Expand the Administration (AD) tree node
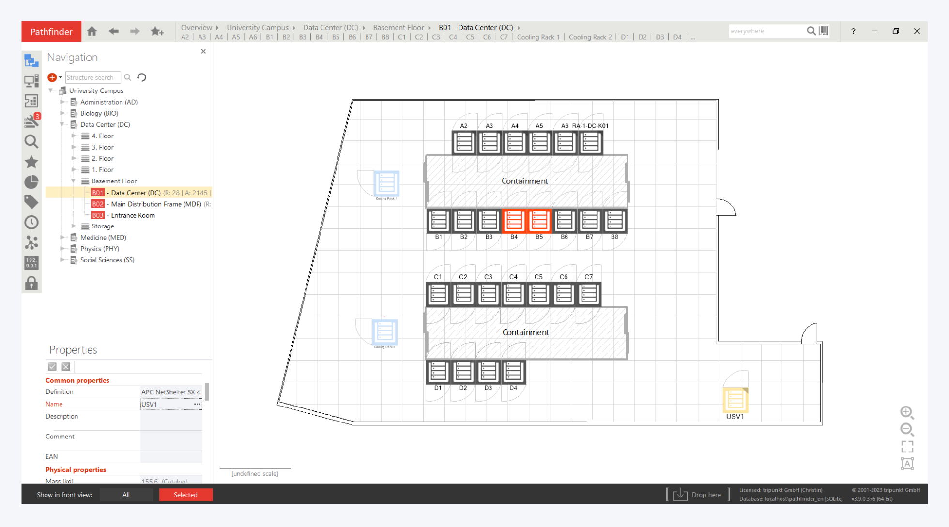 pos(62,102)
